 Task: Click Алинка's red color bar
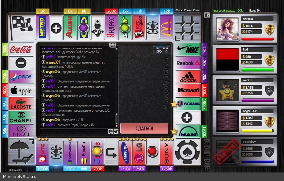257,39
